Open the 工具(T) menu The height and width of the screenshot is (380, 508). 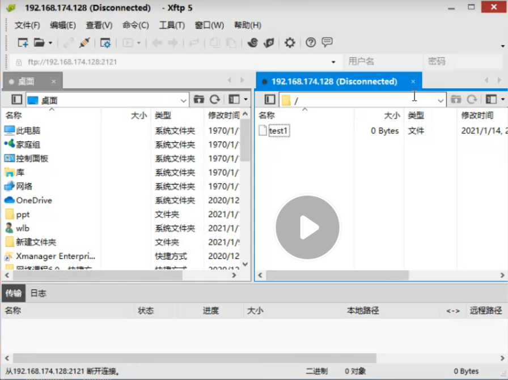(x=172, y=25)
